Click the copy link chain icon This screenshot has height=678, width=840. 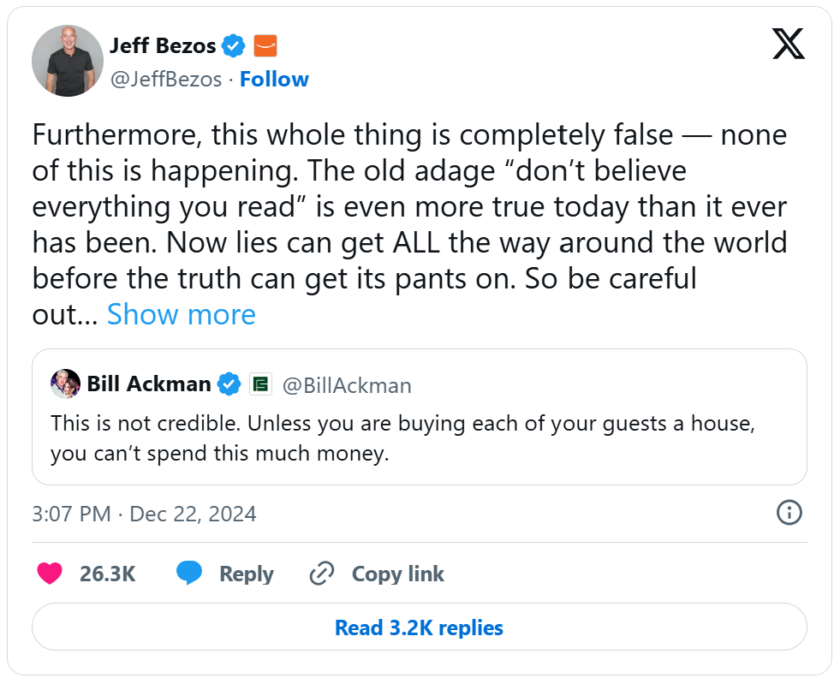(x=321, y=574)
